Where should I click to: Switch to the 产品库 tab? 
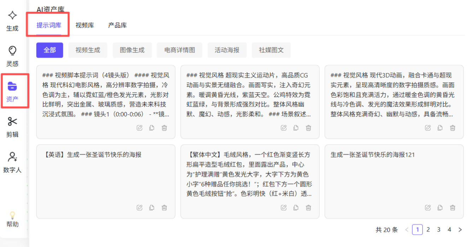117,25
